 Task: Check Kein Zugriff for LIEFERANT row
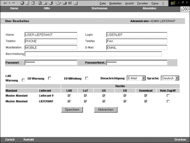click(x=168, y=101)
